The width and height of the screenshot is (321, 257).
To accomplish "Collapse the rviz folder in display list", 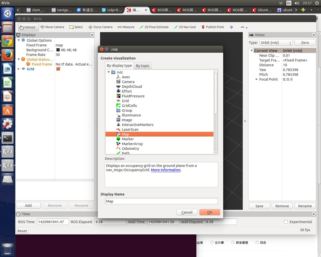I will click(109, 72).
